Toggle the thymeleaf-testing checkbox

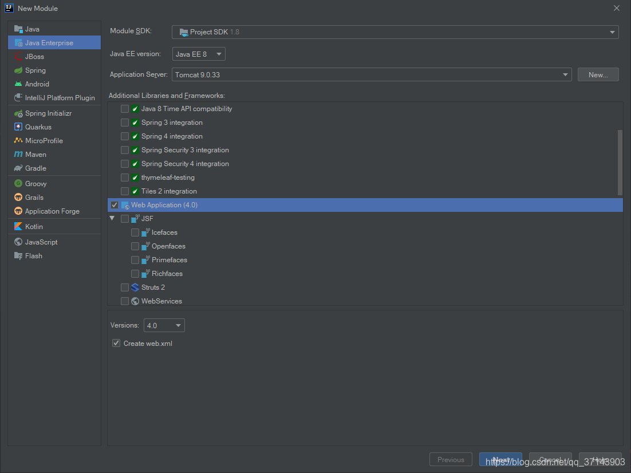[x=125, y=178]
